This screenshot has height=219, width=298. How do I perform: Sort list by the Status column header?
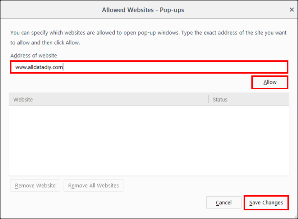(249, 99)
